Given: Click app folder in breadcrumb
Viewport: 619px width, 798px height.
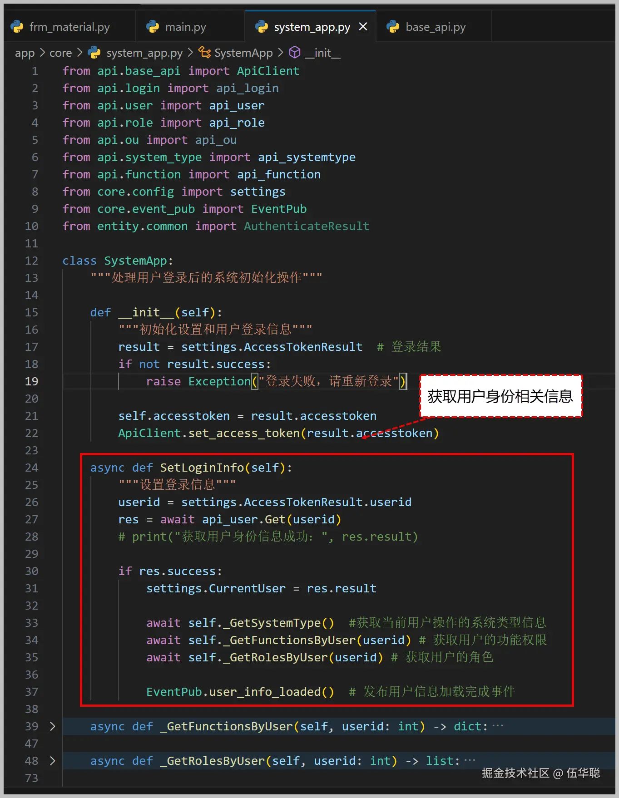Looking at the screenshot, I should [x=25, y=53].
